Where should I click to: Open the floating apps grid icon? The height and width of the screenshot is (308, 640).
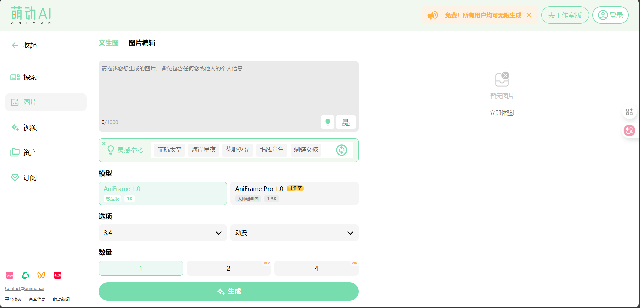pyautogui.click(x=629, y=112)
